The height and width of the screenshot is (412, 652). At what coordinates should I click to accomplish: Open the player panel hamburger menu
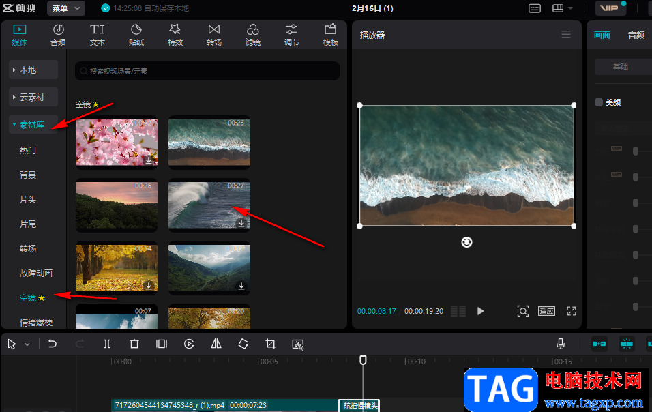[x=566, y=35]
